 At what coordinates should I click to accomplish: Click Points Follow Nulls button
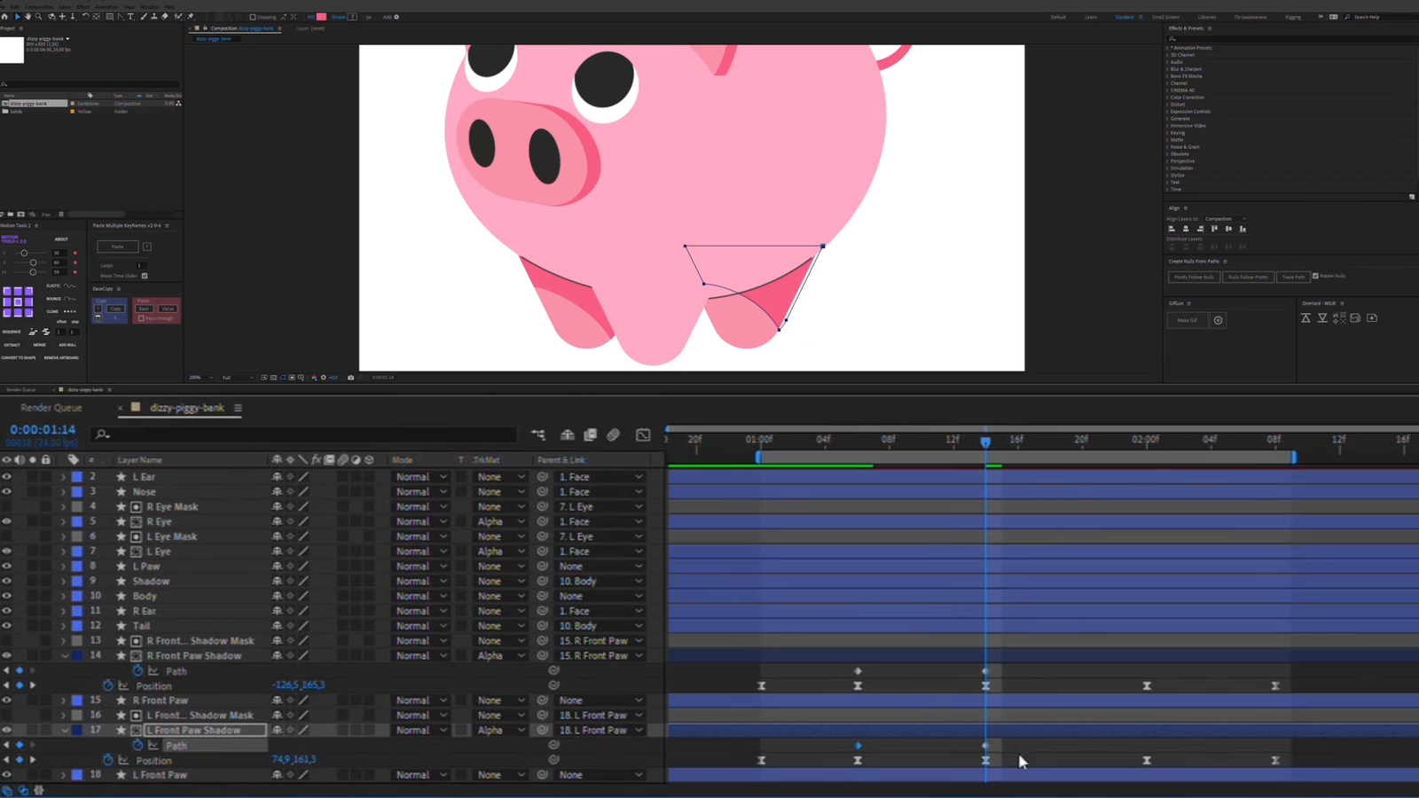click(x=1194, y=277)
